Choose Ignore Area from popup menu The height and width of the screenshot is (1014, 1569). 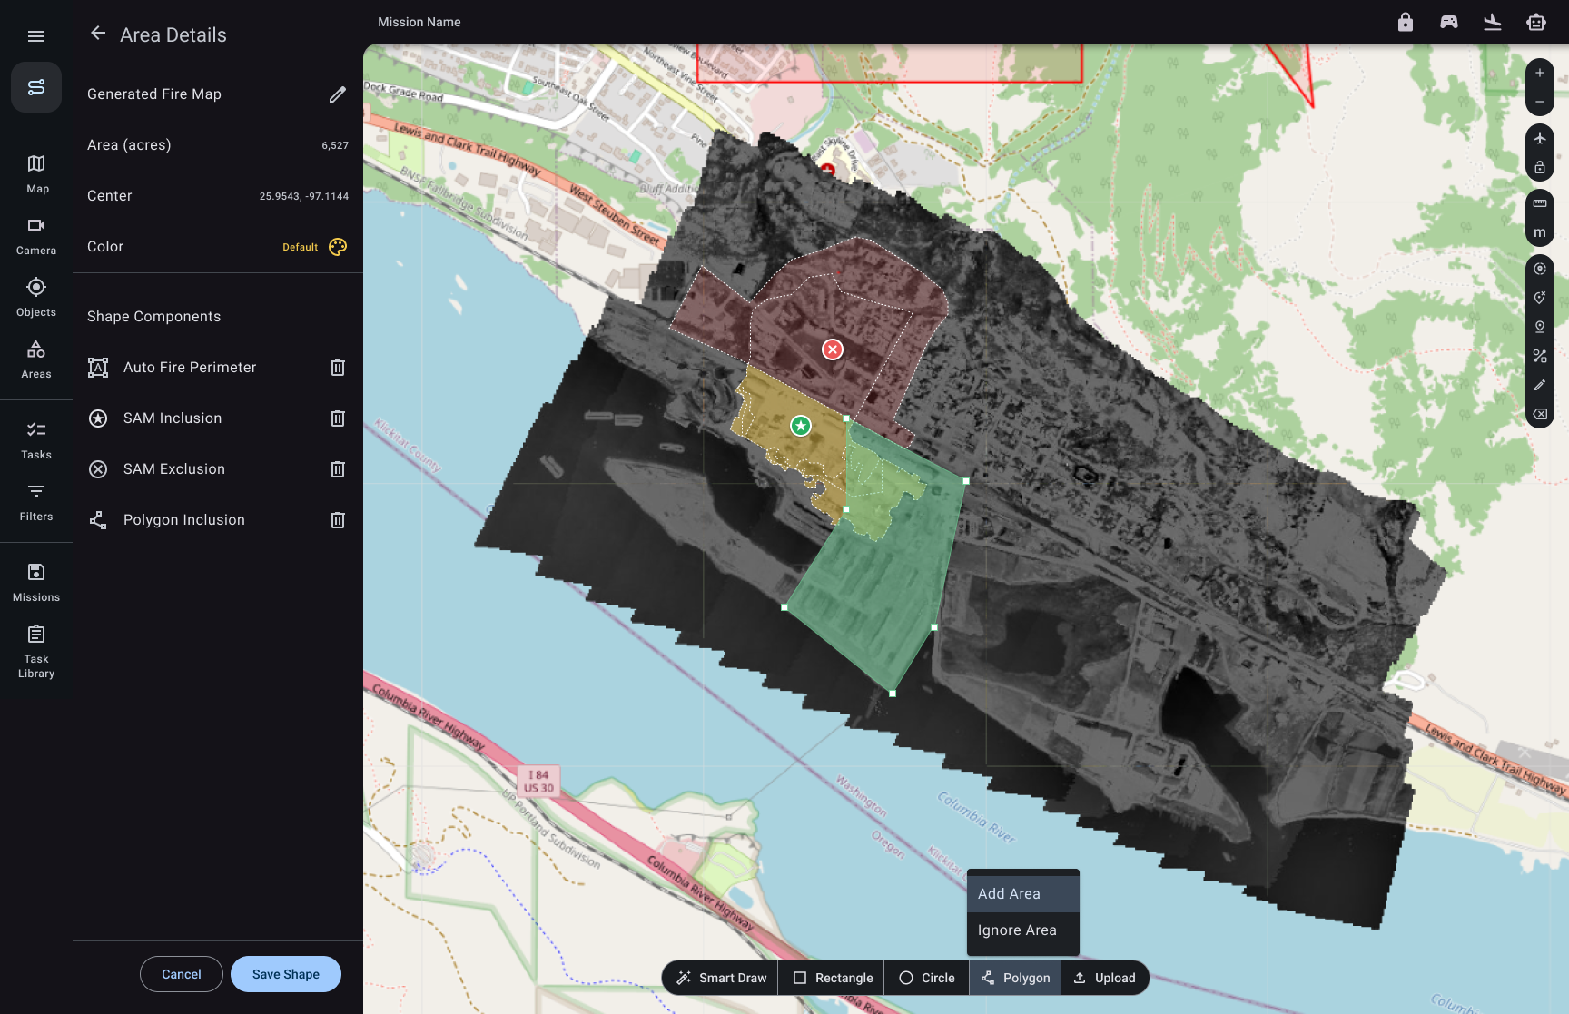[1023, 930]
